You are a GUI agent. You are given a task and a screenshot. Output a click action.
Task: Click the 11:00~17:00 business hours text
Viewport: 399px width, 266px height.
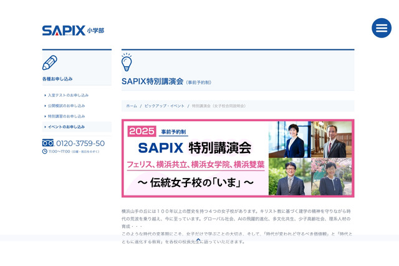pos(59,151)
